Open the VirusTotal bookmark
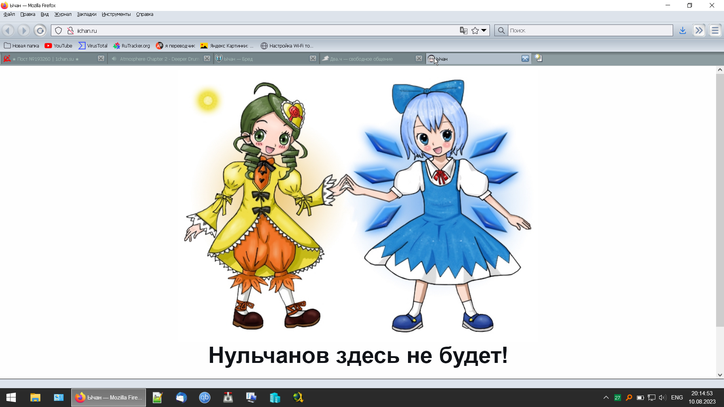Image resolution: width=724 pixels, height=407 pixels. pyautogui.click(x=93, y=46)
